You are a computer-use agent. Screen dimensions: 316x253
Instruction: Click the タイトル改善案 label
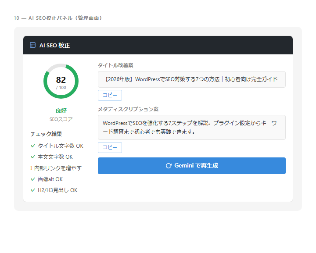click(x=115, y=65)
